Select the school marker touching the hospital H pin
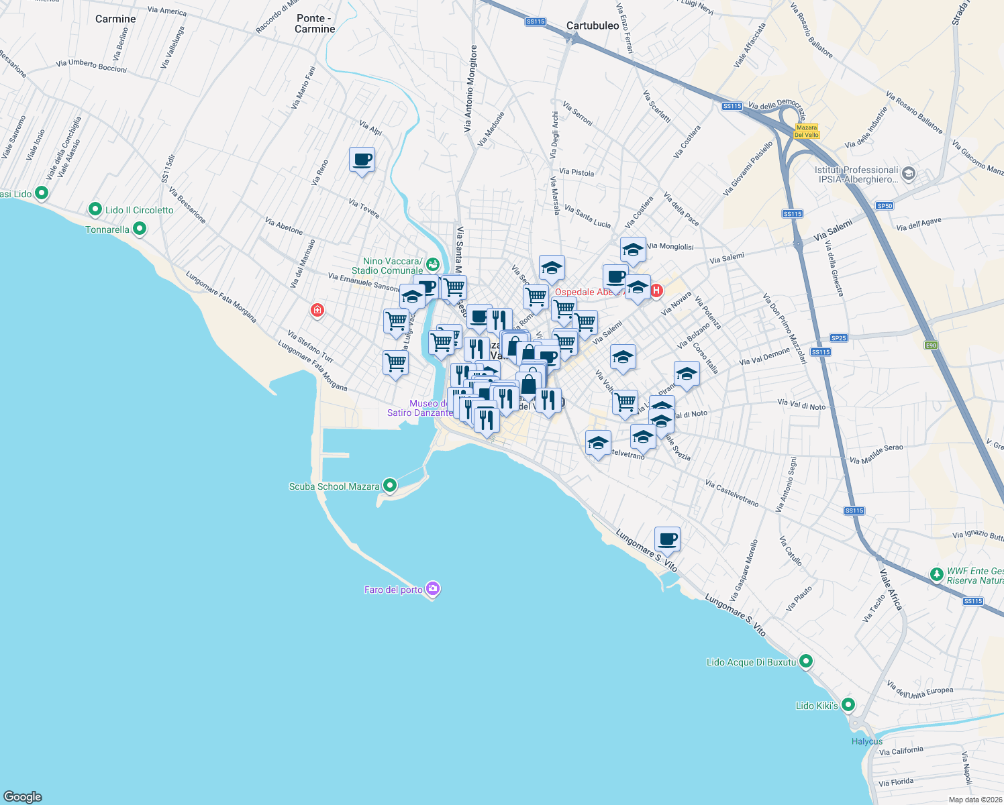The height and width of the screenshot is (805, 1004). (x=638, y=289)
